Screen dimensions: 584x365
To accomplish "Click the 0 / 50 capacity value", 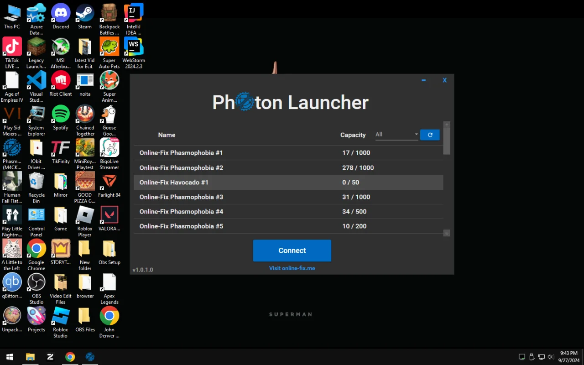I will coord(350,182).
